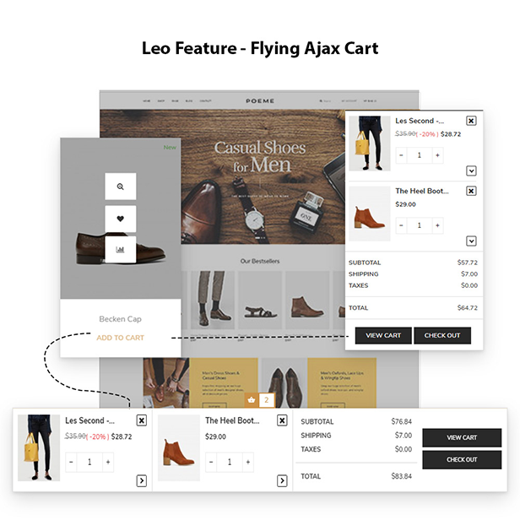The height and width of the screenshot is (520, 520).
Task: Remove The Heel Boot from bottom bar
Action: pos(282,420)
